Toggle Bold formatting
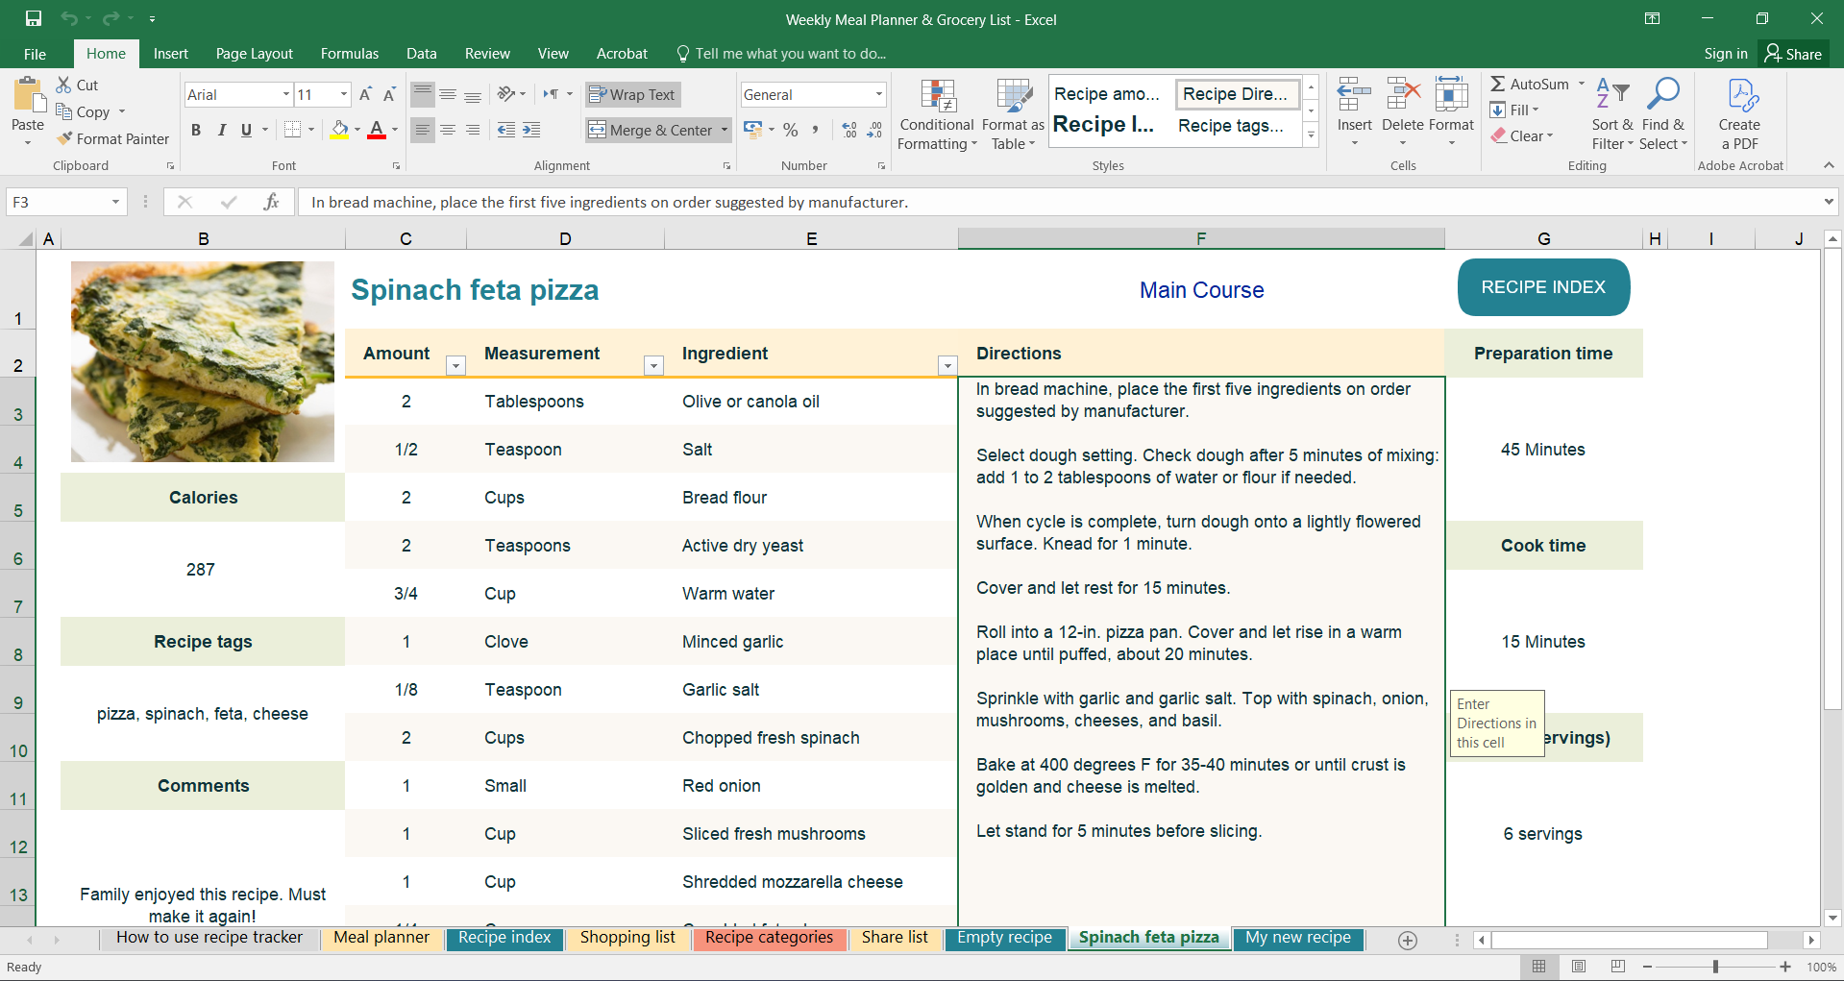Screen dimensions: 1844x981 pyautogui.click(x=196, y=130)
